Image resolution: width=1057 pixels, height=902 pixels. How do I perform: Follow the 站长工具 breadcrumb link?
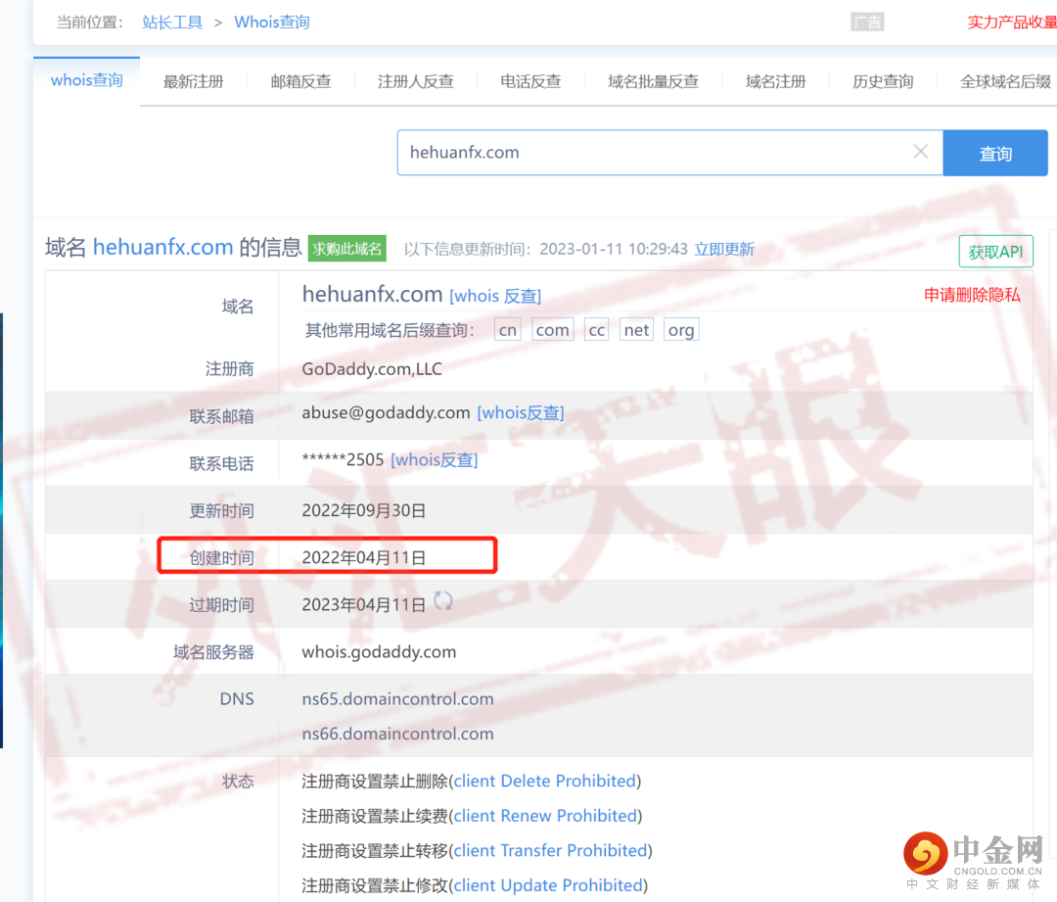[172, 23]
